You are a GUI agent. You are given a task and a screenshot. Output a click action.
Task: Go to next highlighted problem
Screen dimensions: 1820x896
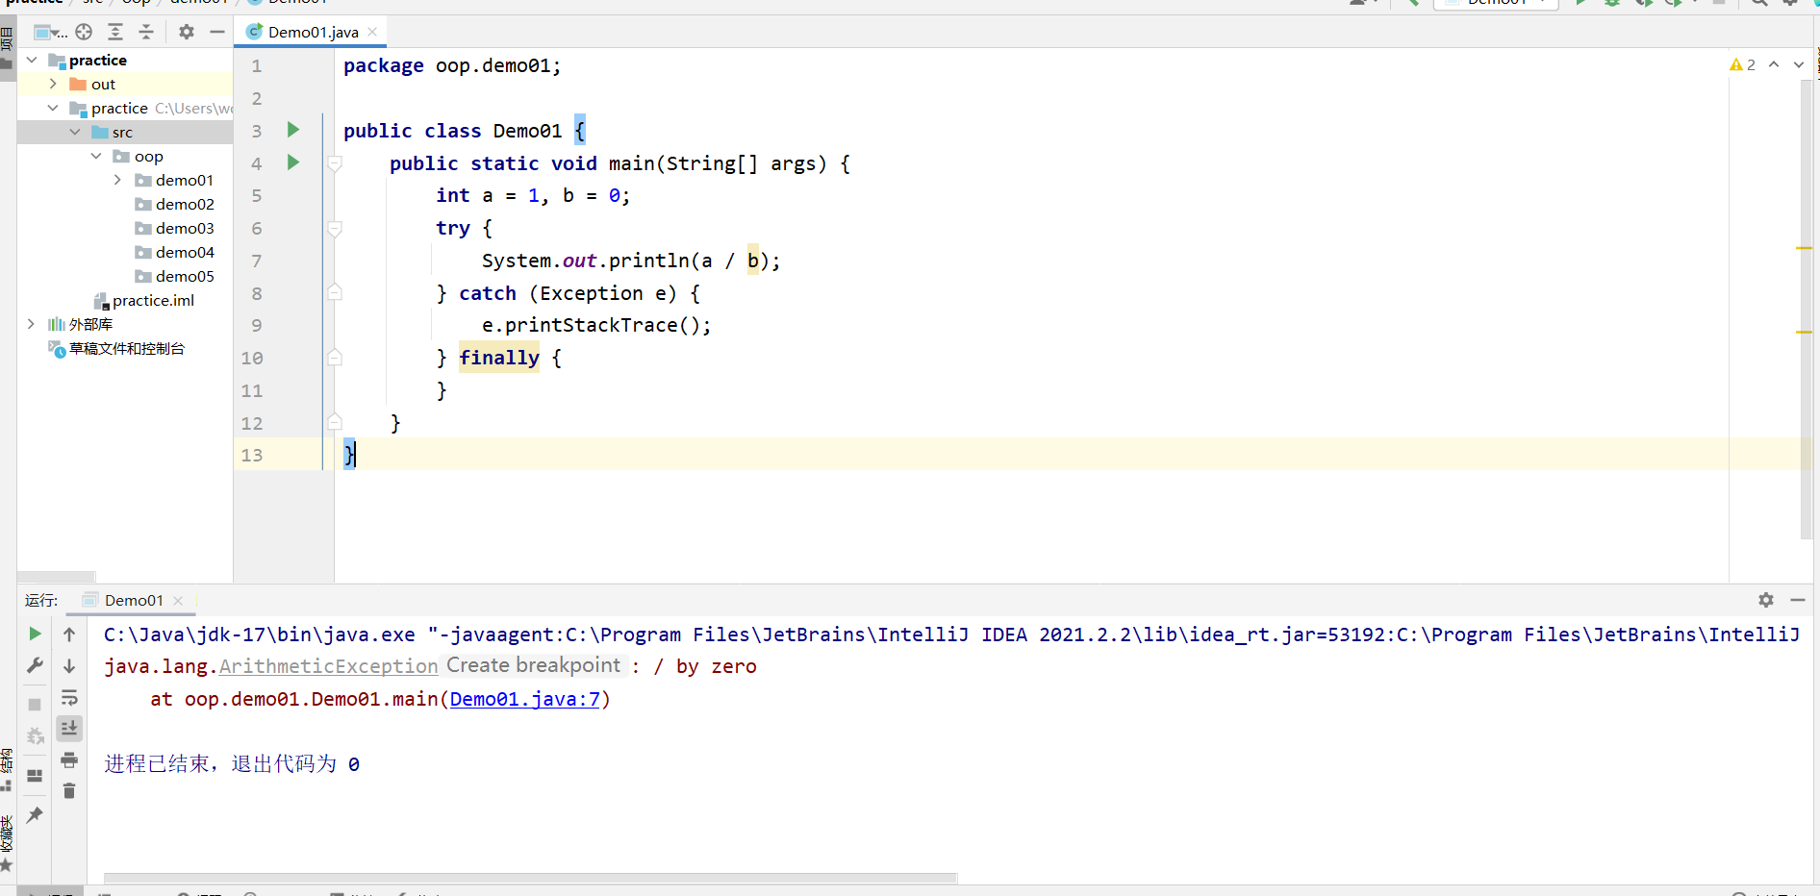pos(1799,64)
